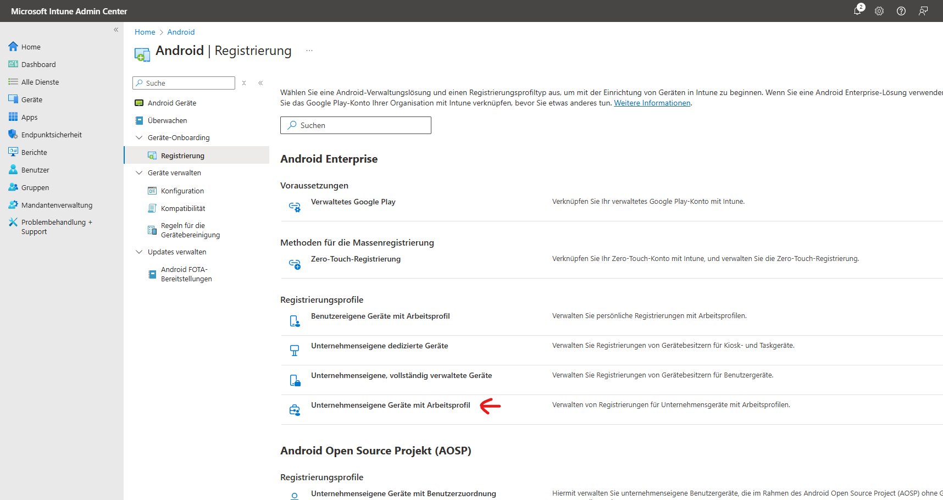Click the Verwaltetes Google Play link icon
Image resolution: width=943 pixels, height=500 pixels.
[295, 207]
